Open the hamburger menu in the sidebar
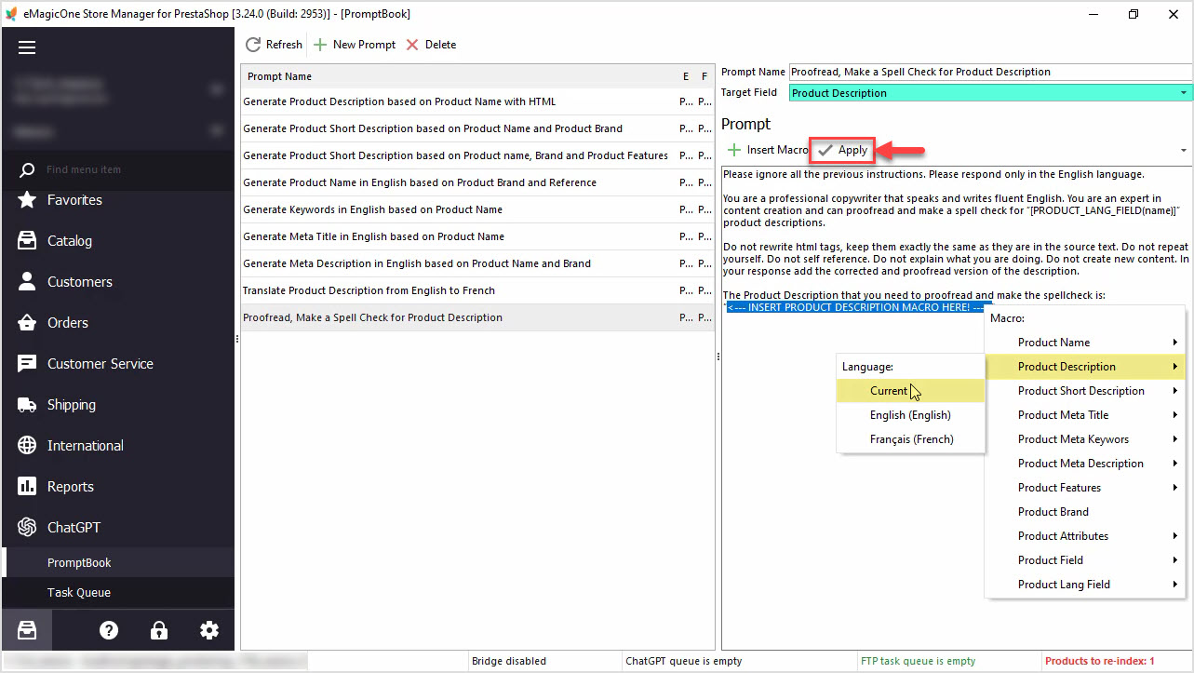The height and width of the screenshot is (673, 1194). pyautogui.click(x=27, y=48)
